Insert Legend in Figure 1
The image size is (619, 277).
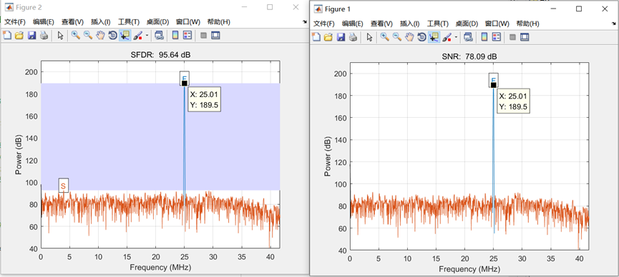(x=497, y=37)
